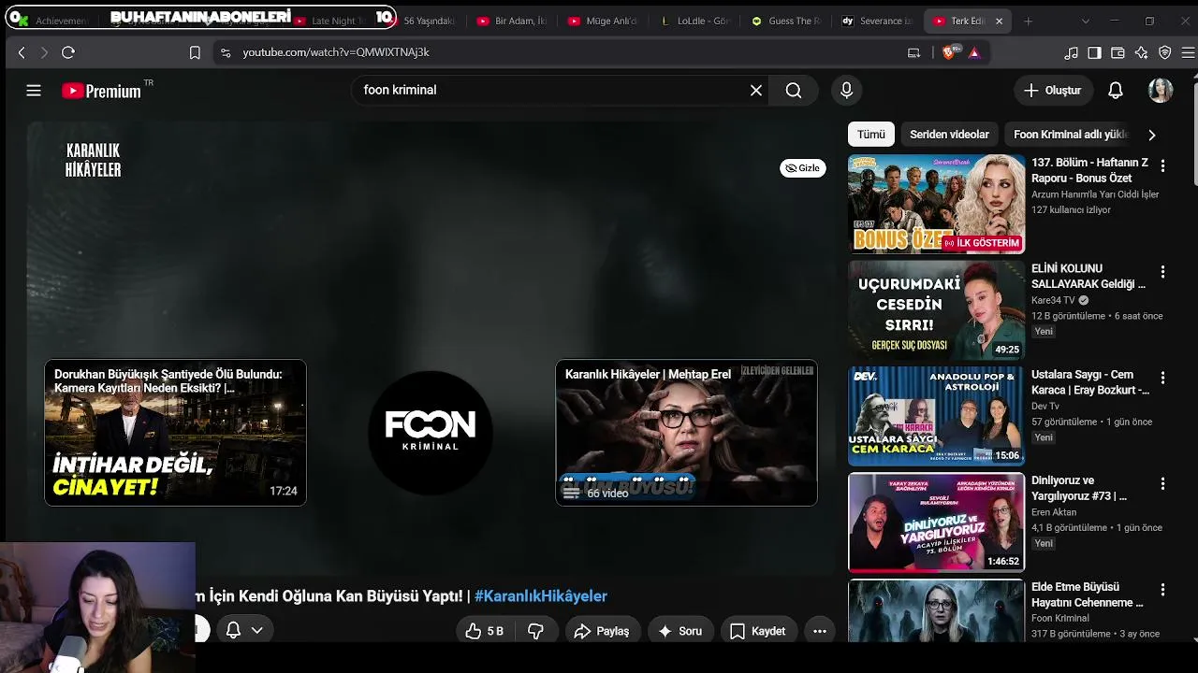The width and height of the screenshot is (1198, 673).
Task: Run search with magnifier button
Action: point(794,91)
